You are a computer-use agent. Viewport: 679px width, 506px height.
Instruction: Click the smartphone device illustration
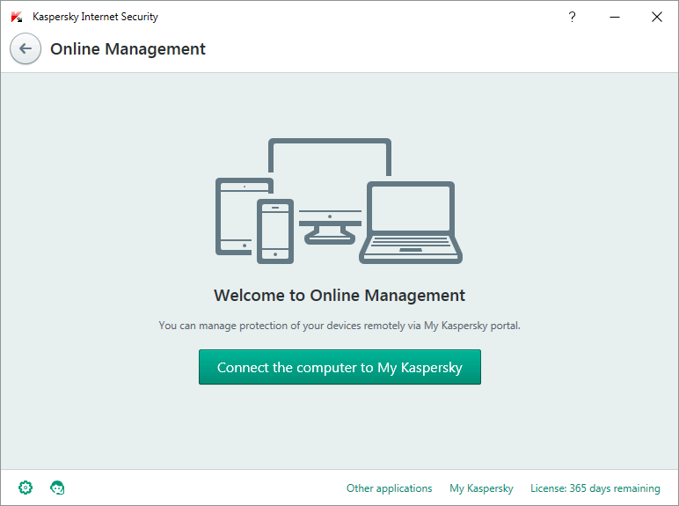point(275,231)
